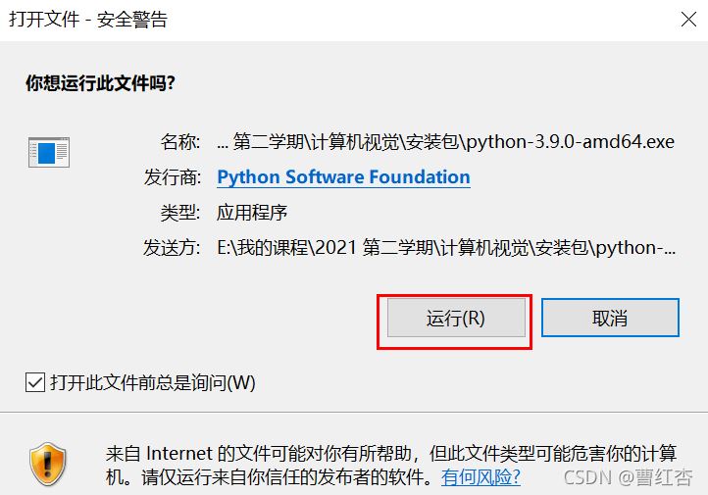Click the 打开此文件前总是询问(W) label text
This screenshot has height=495, width=708.
[x=153, y=382]
